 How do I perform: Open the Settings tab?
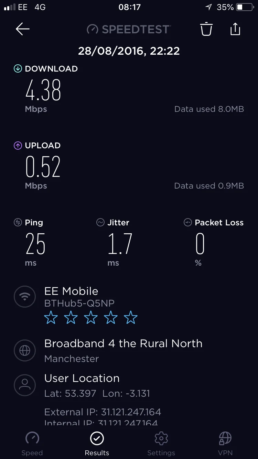(161, 444)
